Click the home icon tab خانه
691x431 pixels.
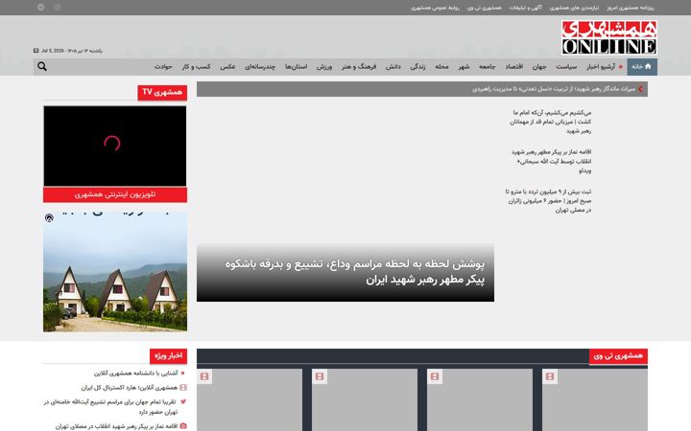coord(642,67)
